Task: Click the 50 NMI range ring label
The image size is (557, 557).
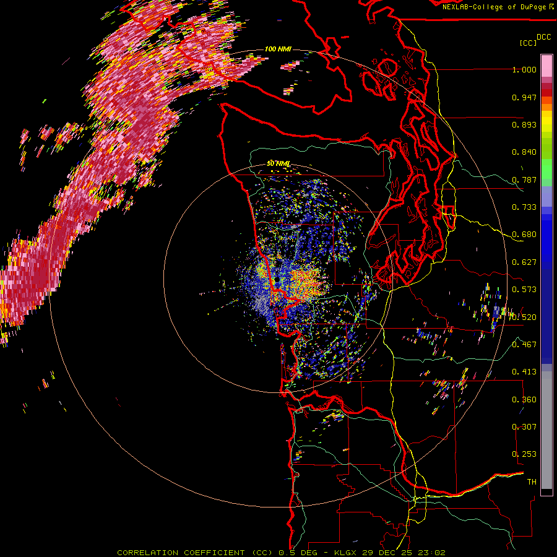Action: (278, 164)
